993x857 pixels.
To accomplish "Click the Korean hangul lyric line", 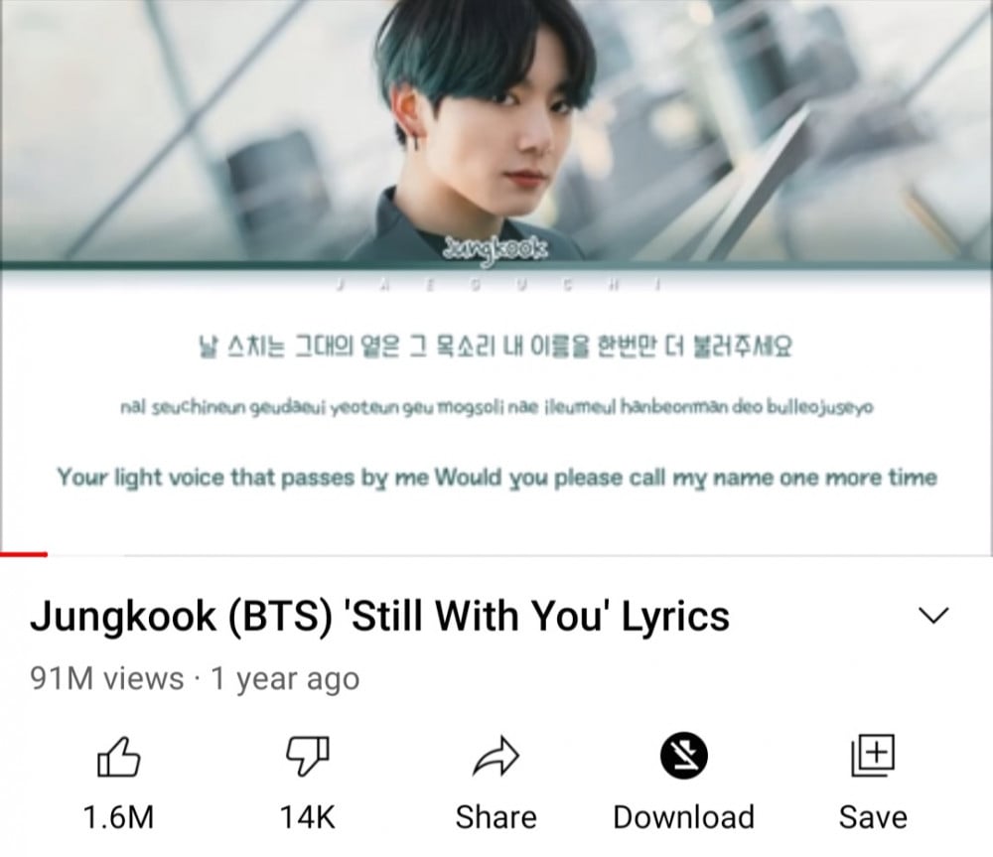I will (496, 347).
